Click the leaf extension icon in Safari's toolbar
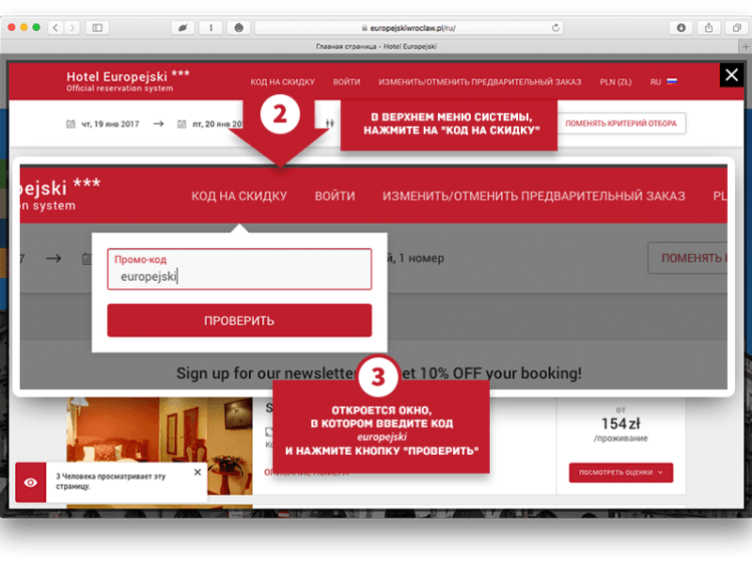752x564 pixels. (182, 28)
